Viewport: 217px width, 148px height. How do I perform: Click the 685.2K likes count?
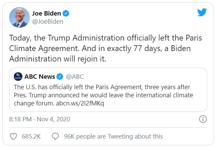pos(31,137)
